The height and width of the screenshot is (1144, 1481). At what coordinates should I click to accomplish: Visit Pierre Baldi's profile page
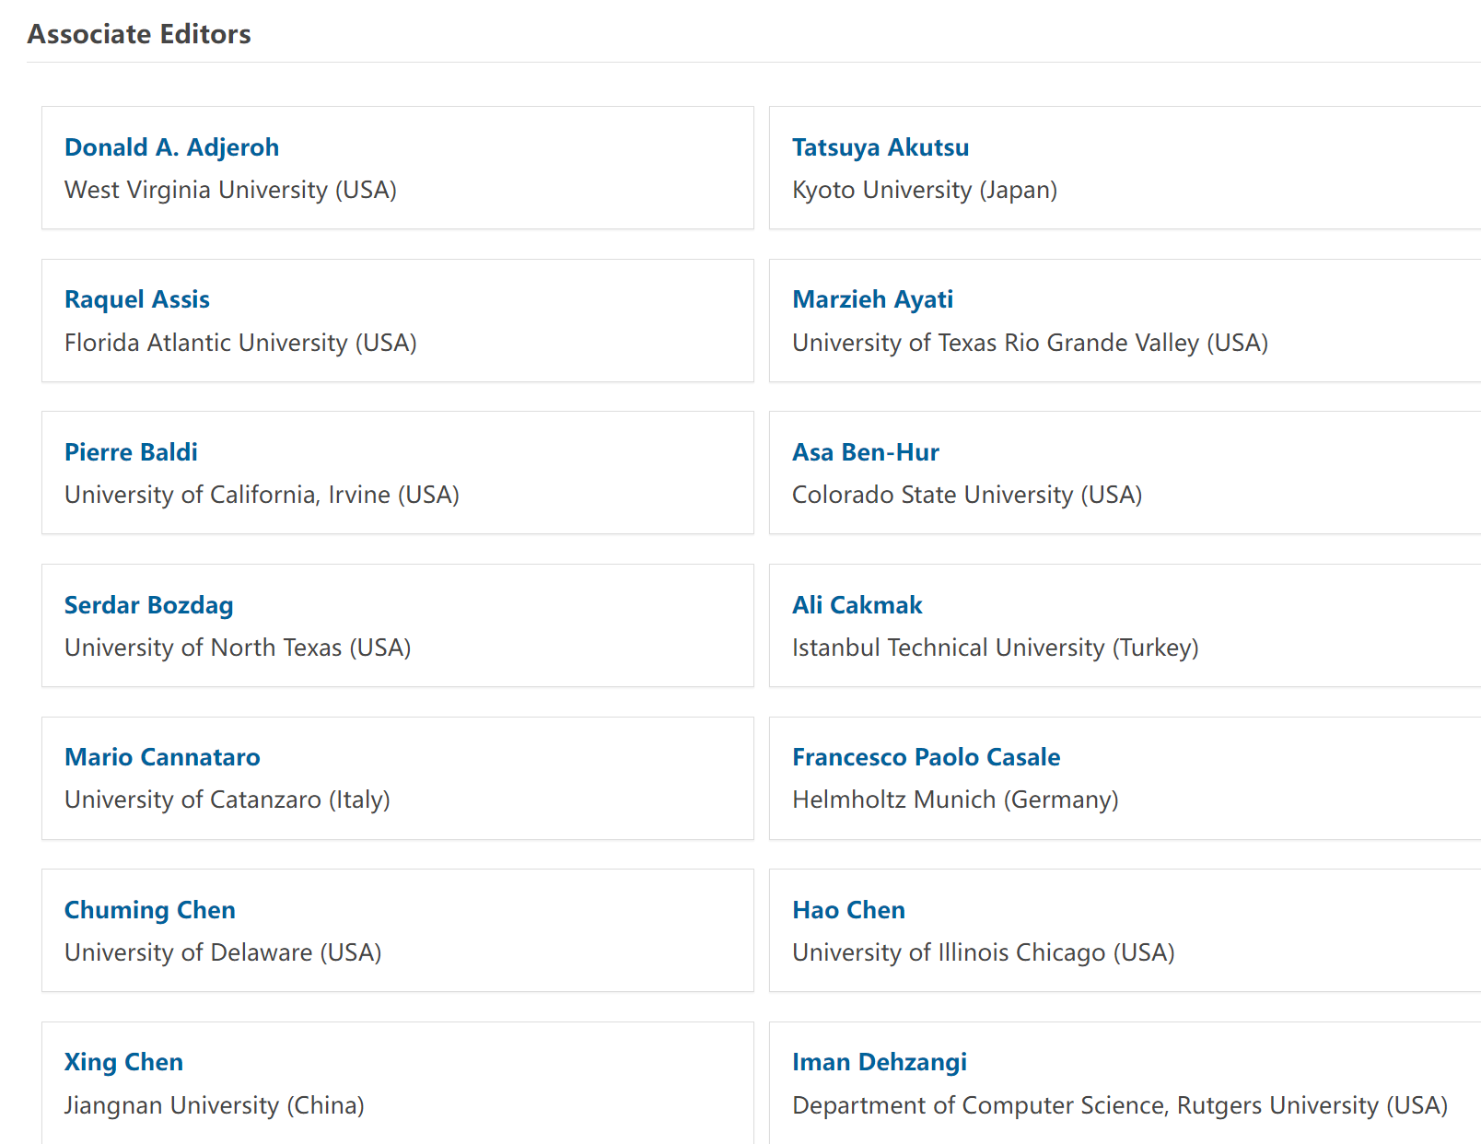click(131, 452)
